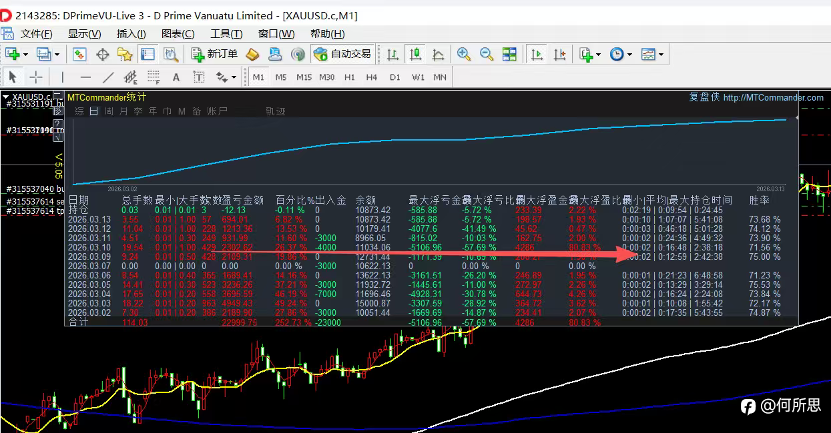This screenshot has height=433, width=831.
Task: Tile chart windows with the grid icon
Action: 509,54
